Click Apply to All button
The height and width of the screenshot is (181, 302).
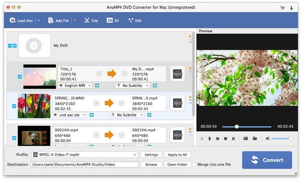(x=177, y=155)
